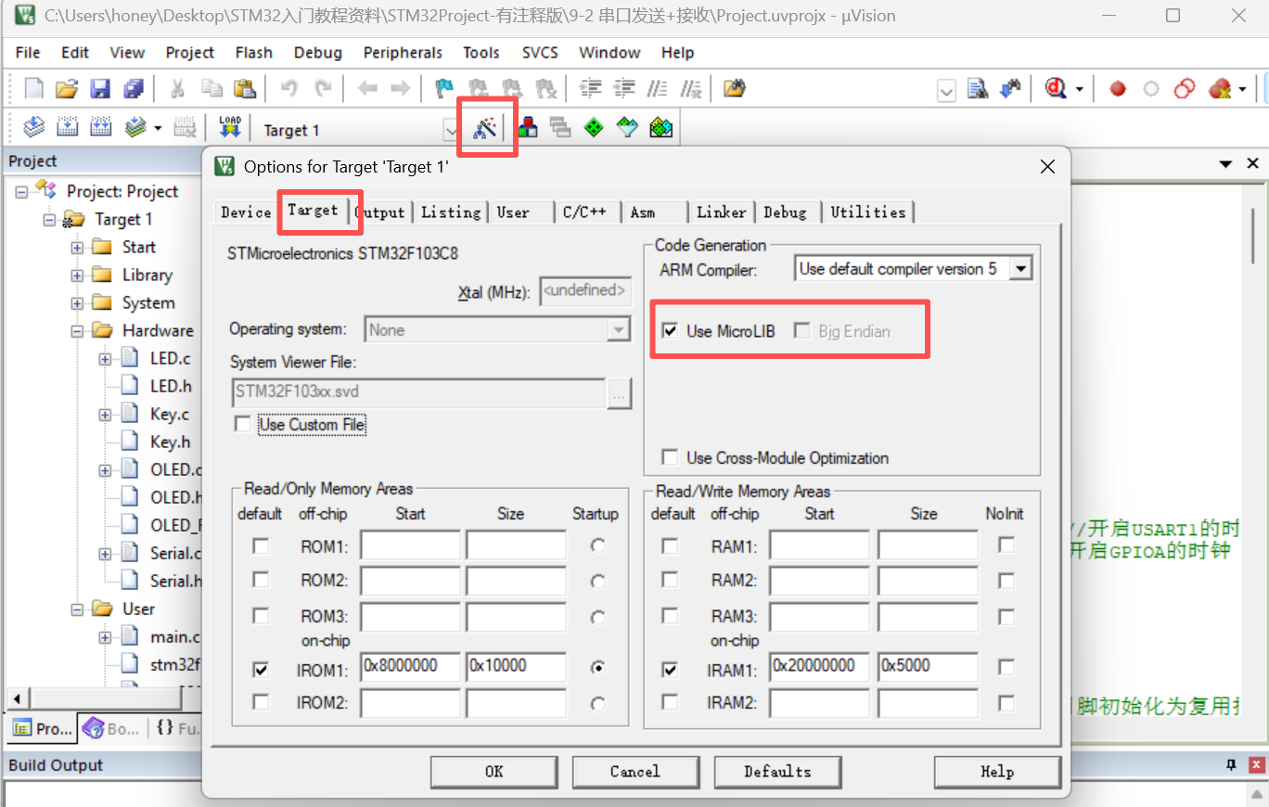
Task: Expand the System folder
Action: click(x=78, y=303)
